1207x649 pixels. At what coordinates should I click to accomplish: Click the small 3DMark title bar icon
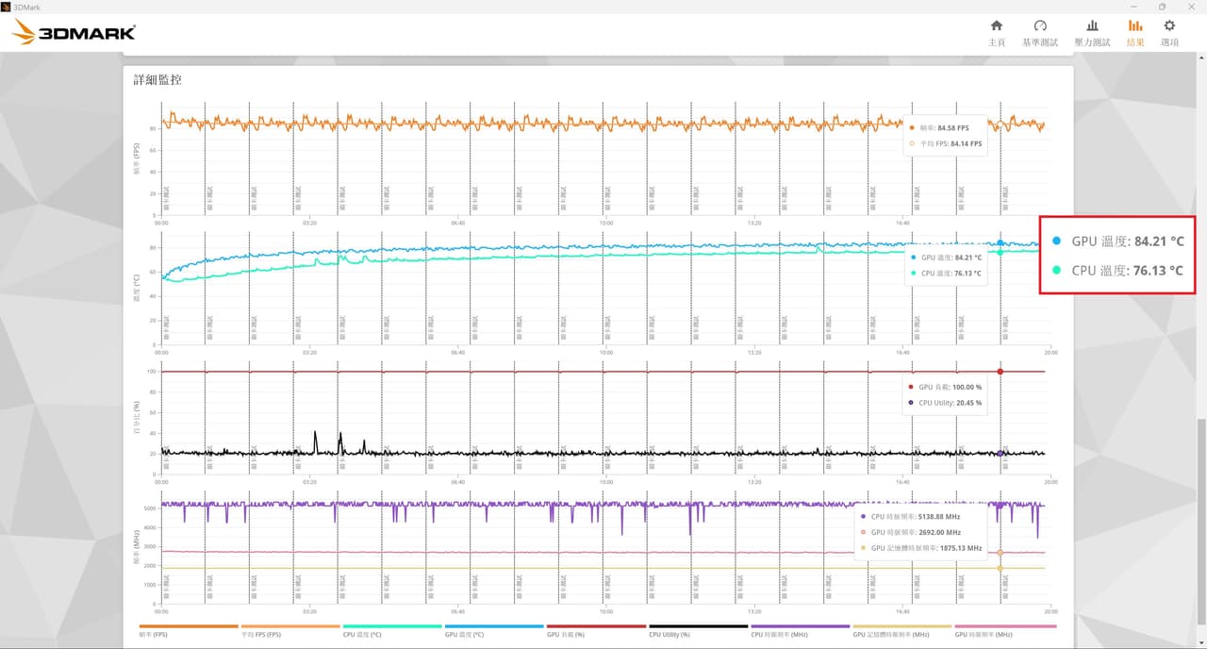coord(6,6)
